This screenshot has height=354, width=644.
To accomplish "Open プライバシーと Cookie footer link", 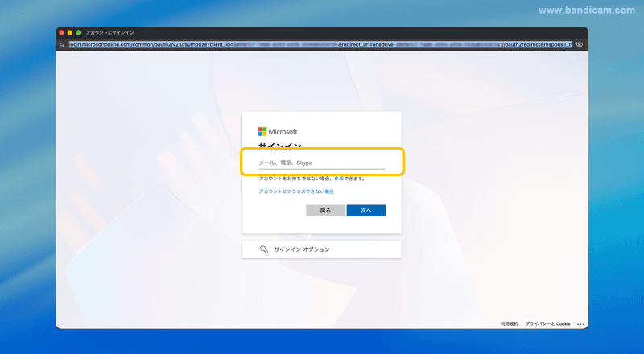I will 547,323.
